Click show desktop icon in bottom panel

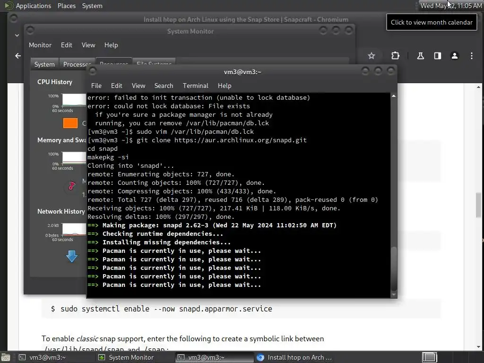6,357
